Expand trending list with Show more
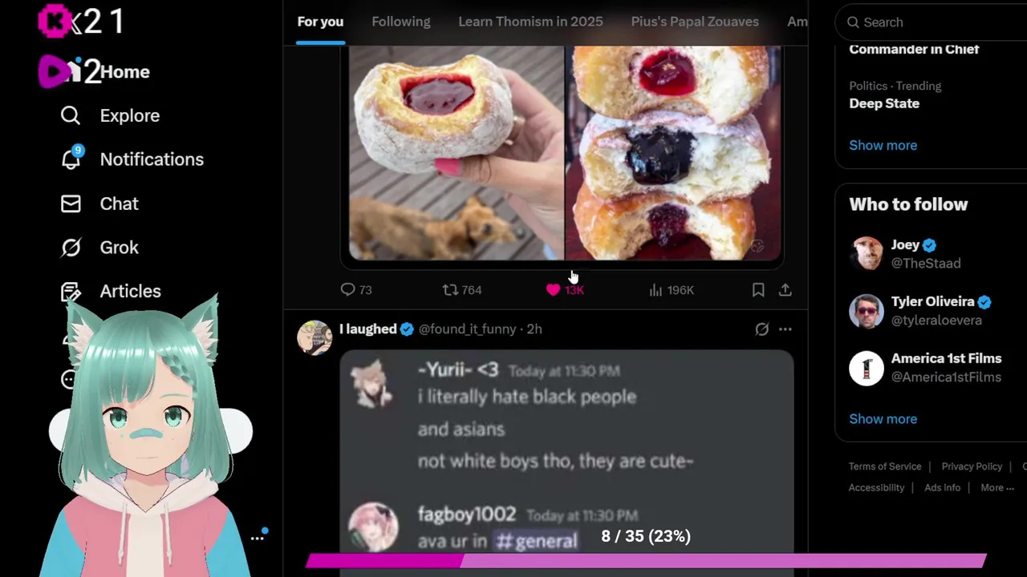This screenshot has width=1027, height=577. [883, 145]
